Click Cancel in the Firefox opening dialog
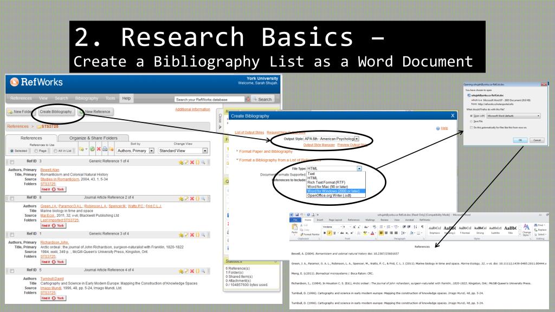 tap(537, 140)
